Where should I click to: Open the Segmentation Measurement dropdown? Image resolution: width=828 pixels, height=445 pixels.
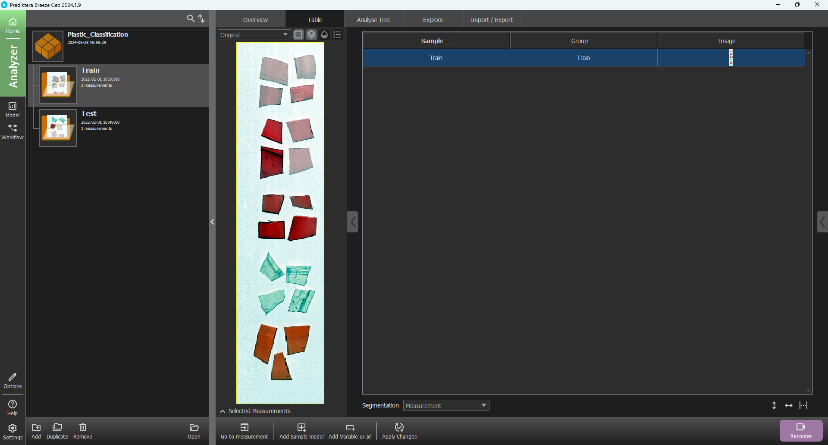[x=446, y=405]
